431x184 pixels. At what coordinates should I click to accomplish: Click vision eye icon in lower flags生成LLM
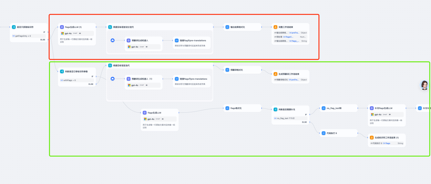point(163,119)
